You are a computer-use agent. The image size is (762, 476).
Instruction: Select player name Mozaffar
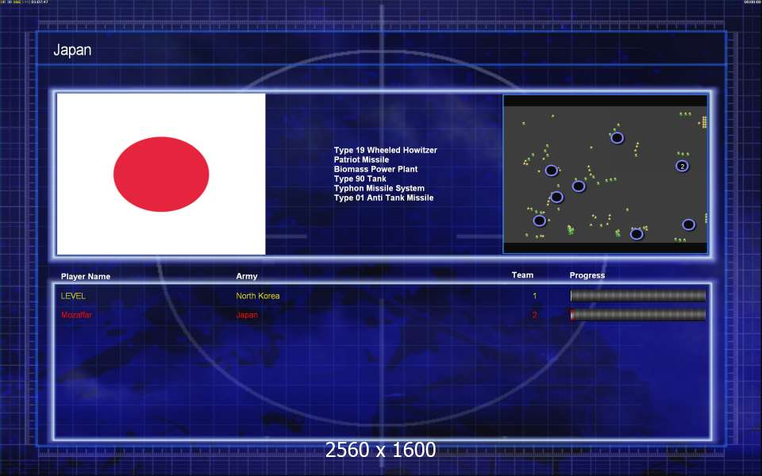(x=76, y=315)
